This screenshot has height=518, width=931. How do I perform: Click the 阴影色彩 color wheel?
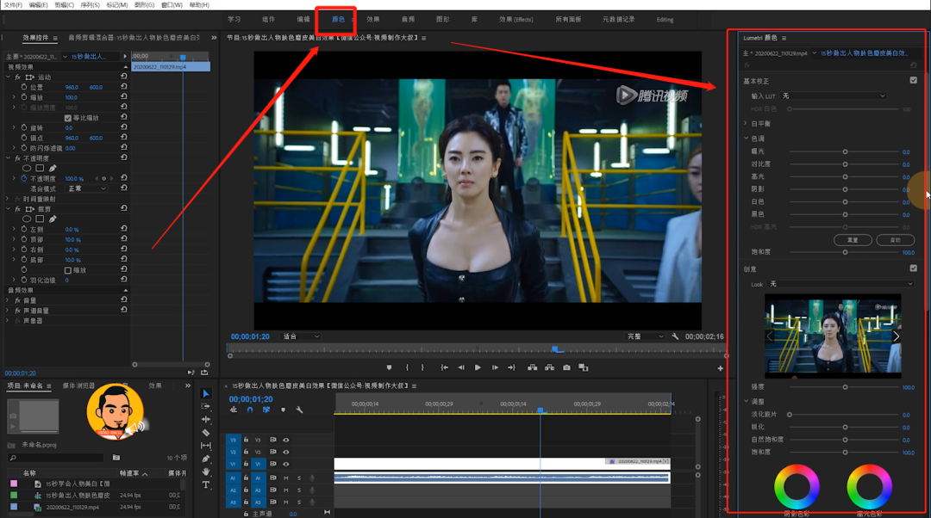click(797, 486)
